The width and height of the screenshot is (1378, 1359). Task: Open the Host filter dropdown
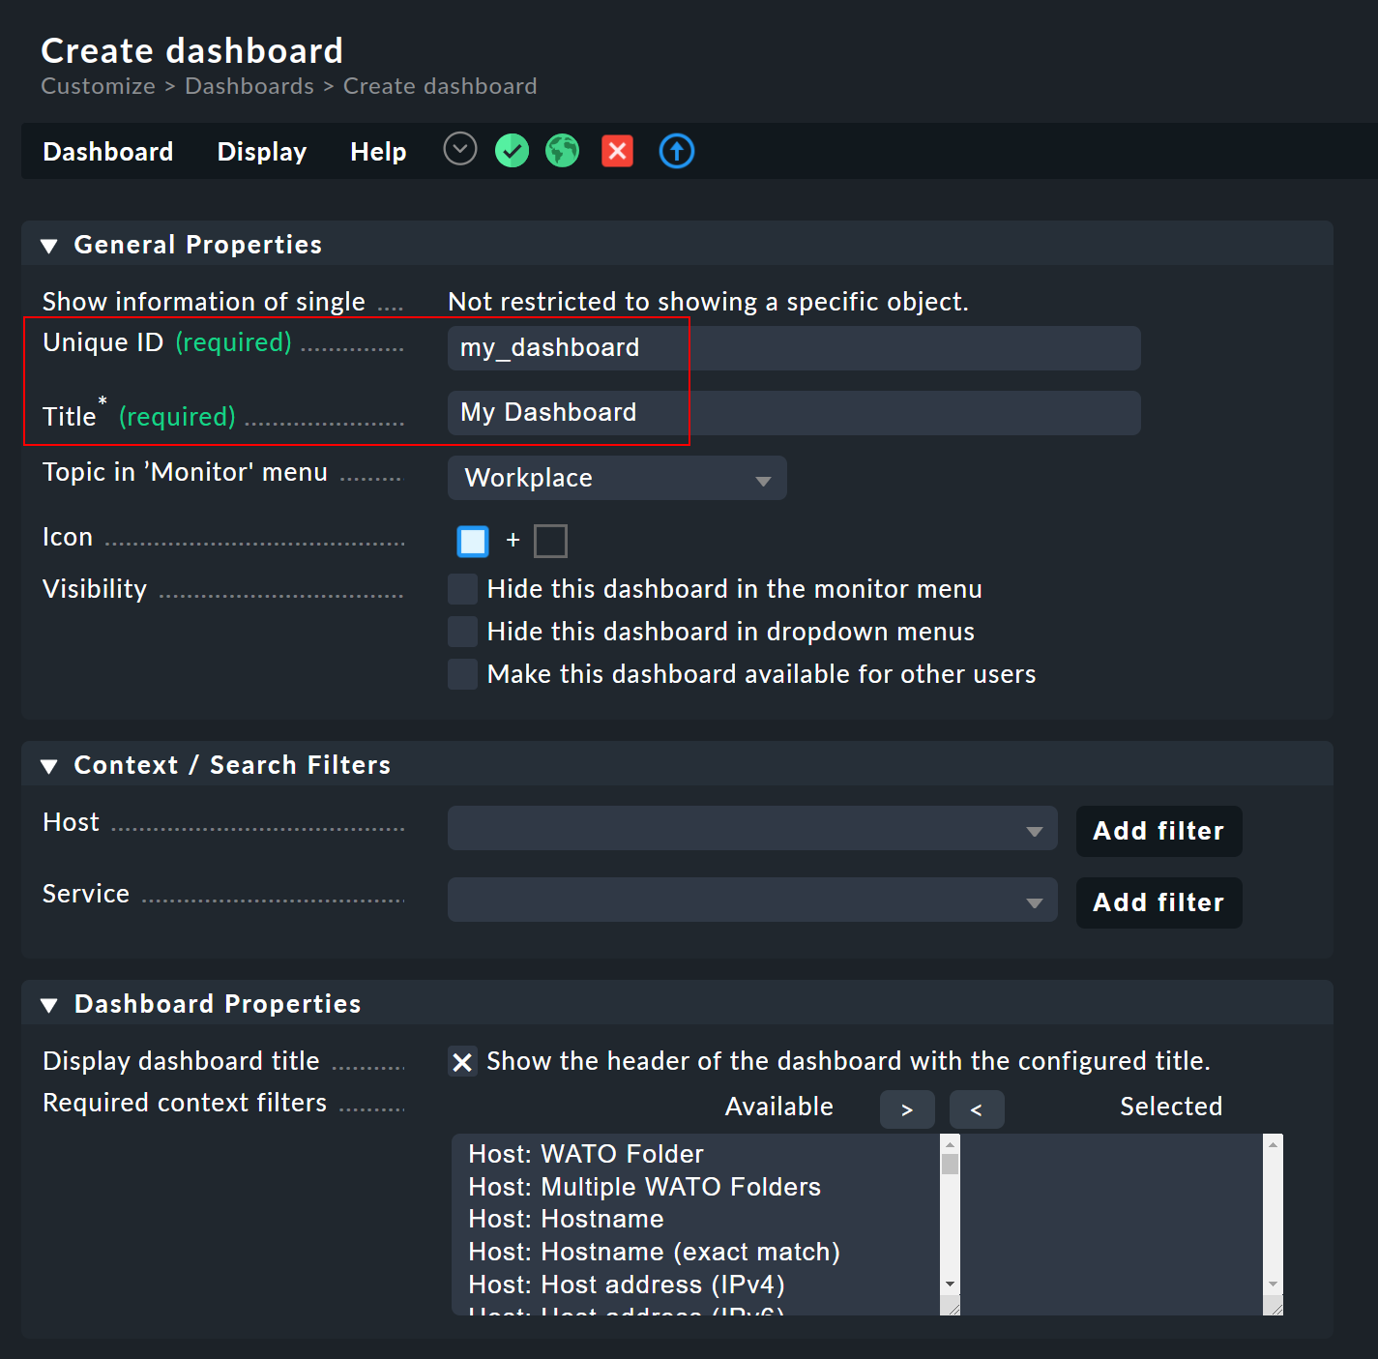tap(752, 828)
